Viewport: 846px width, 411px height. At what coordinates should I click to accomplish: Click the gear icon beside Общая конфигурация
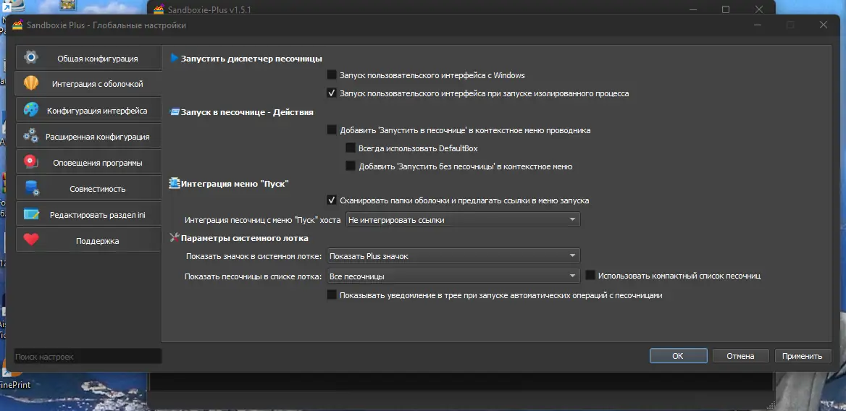(31, 58)
